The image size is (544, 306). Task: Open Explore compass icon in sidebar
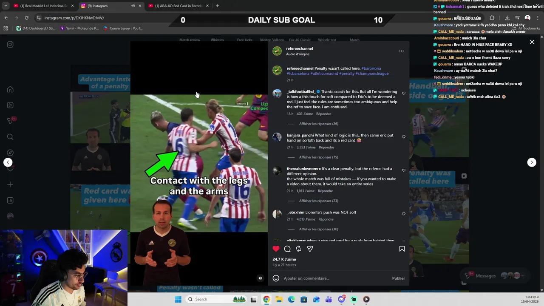(10, 153)
